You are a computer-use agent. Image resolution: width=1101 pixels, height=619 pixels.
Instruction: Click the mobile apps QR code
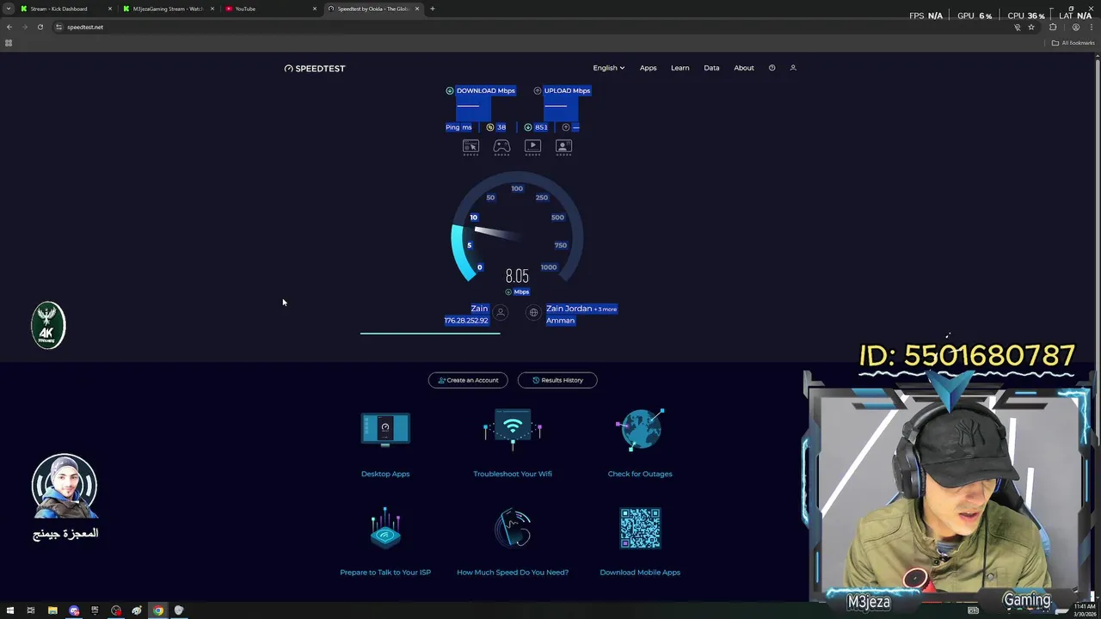(x=640, y=528)
